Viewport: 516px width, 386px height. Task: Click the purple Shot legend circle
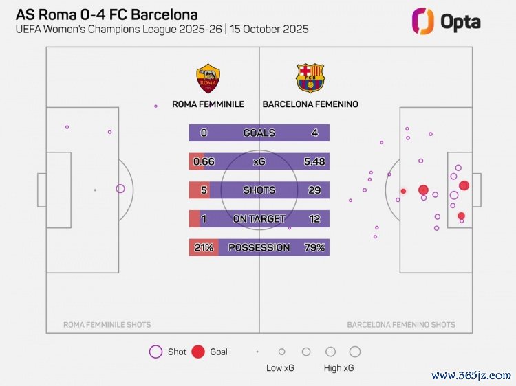[156, 352]
